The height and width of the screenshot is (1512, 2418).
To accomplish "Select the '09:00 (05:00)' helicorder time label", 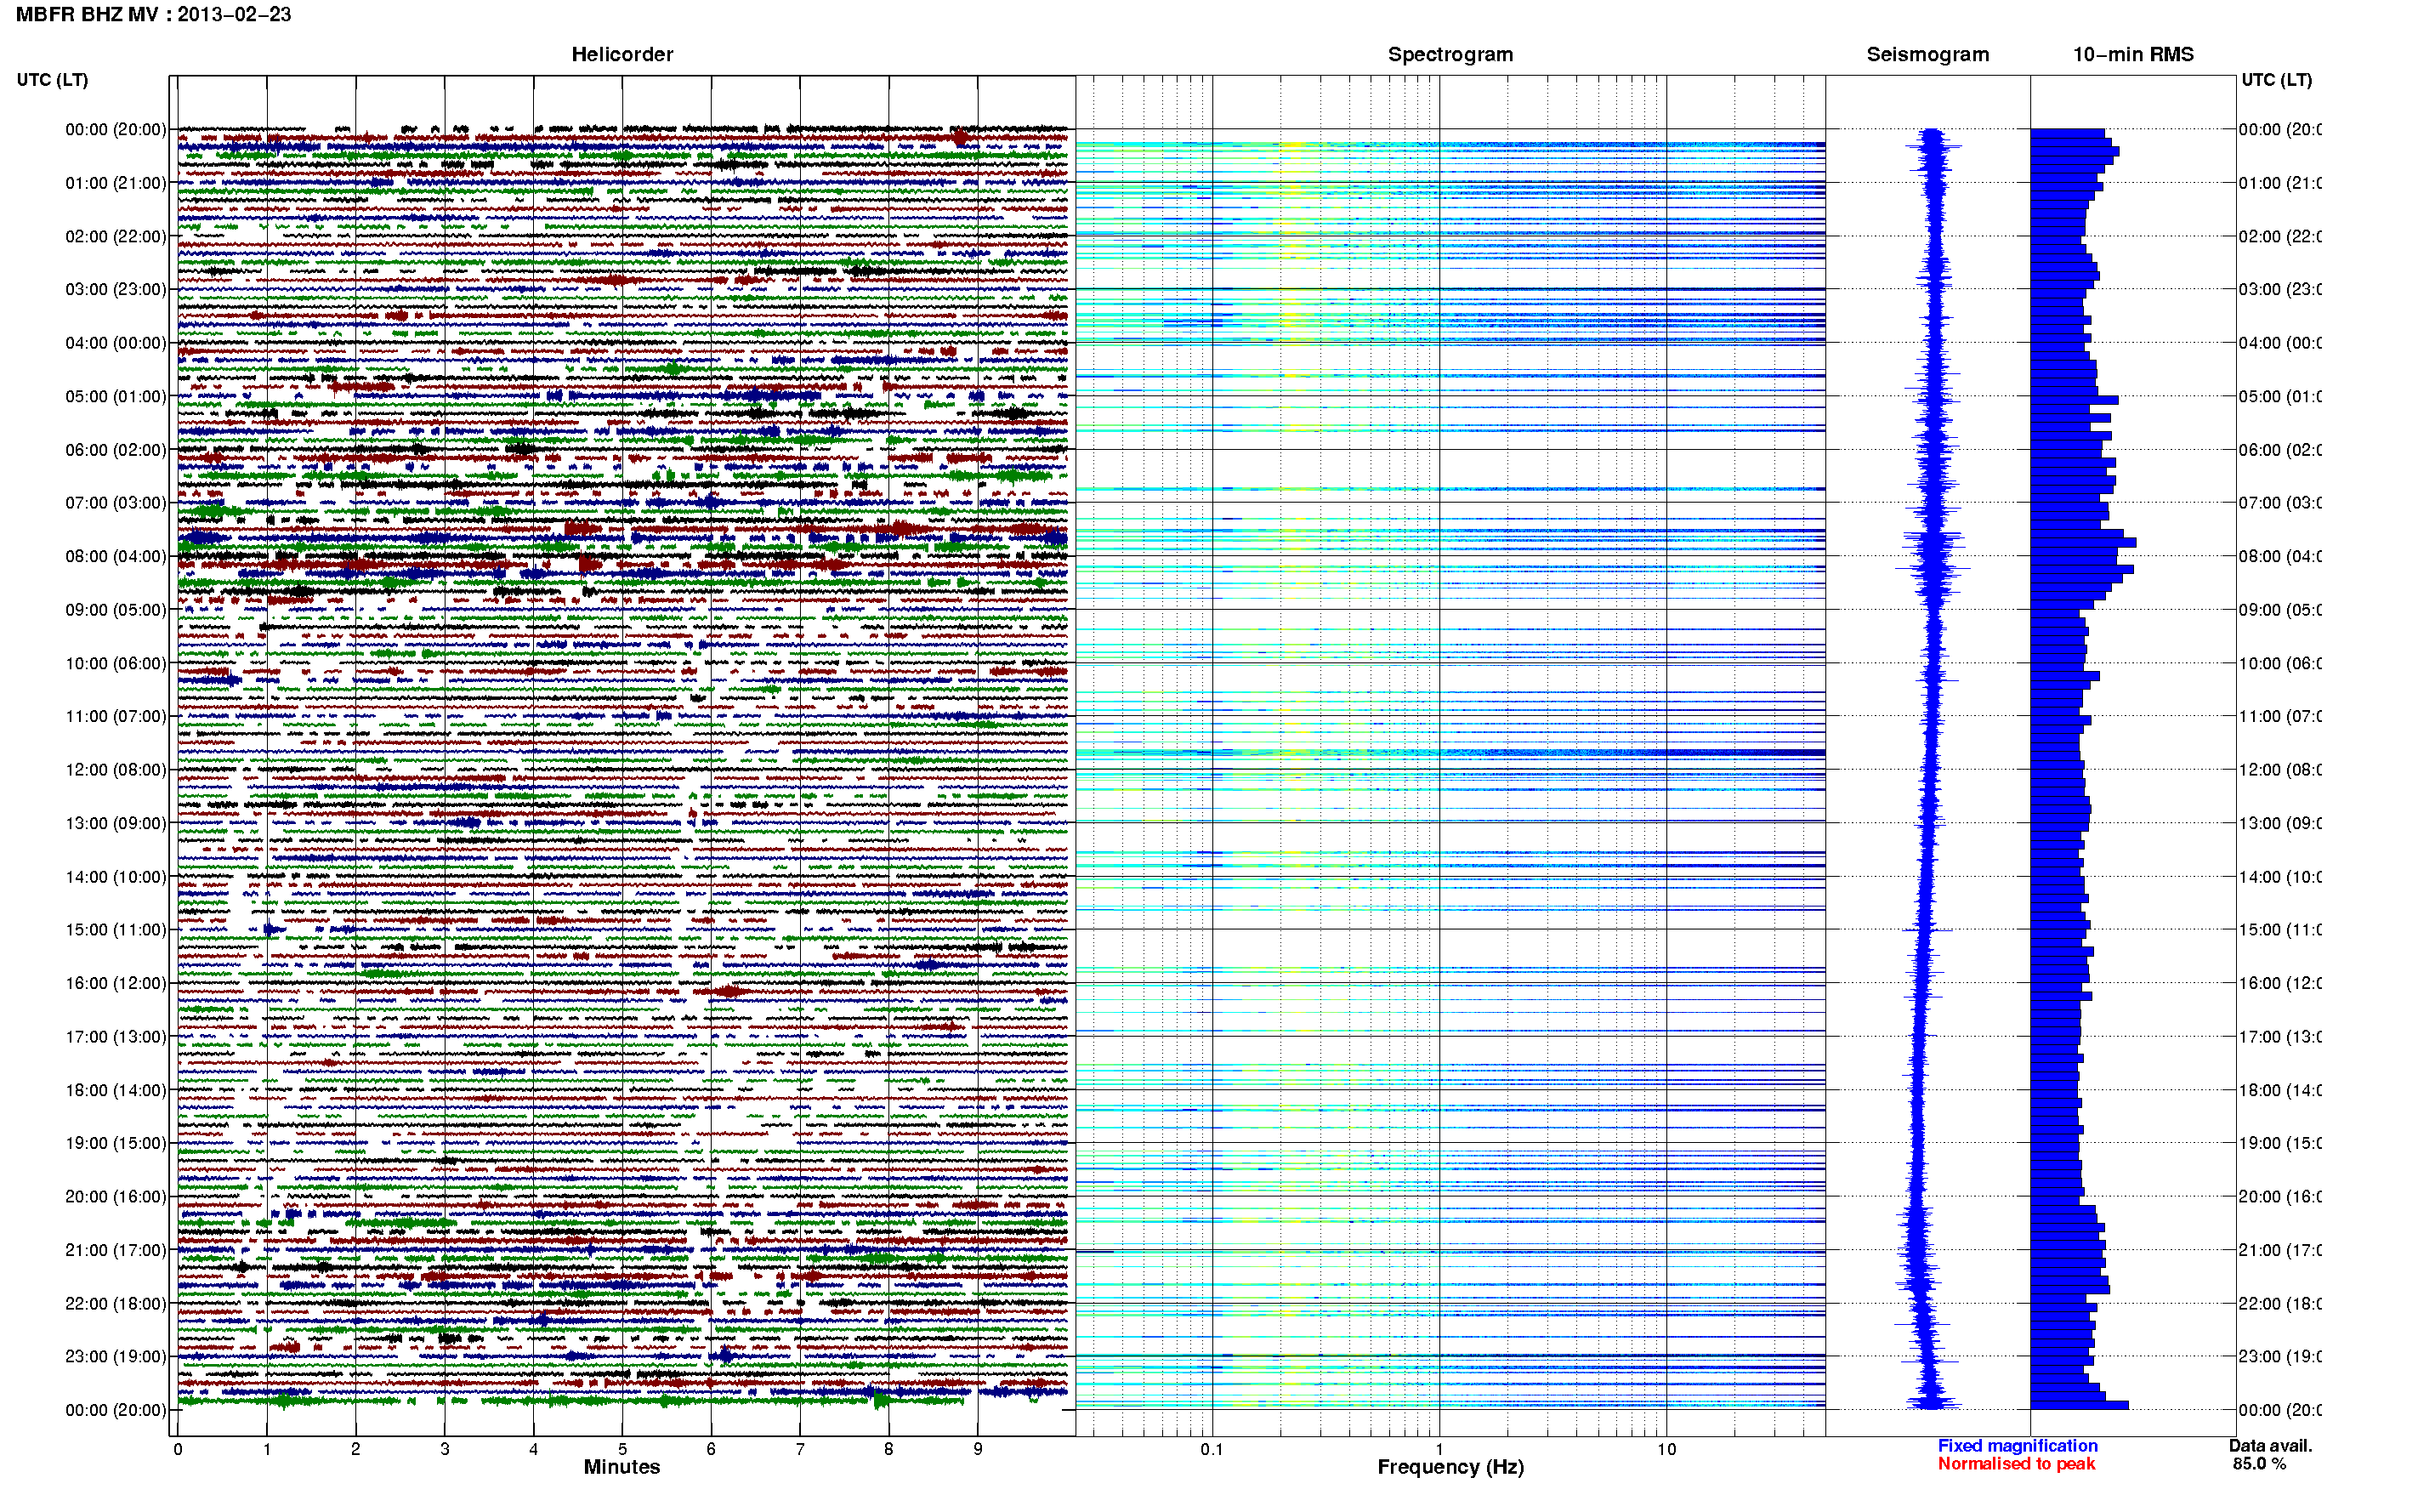I will coord(116,610).
